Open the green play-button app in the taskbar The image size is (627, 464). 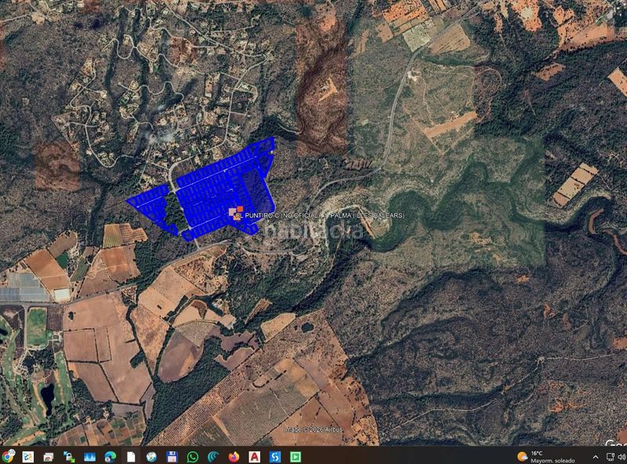[x=295, y=456]
